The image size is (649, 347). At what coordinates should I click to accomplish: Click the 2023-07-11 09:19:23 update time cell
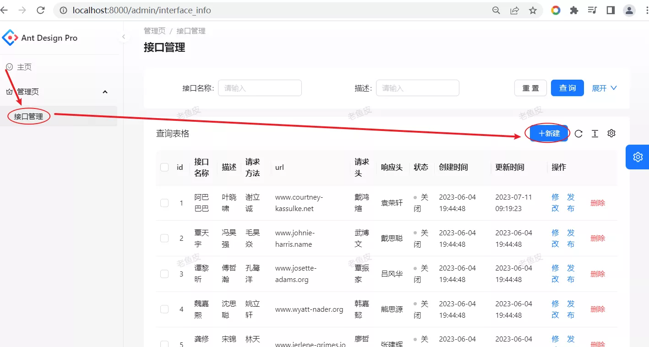coord(513,203)
